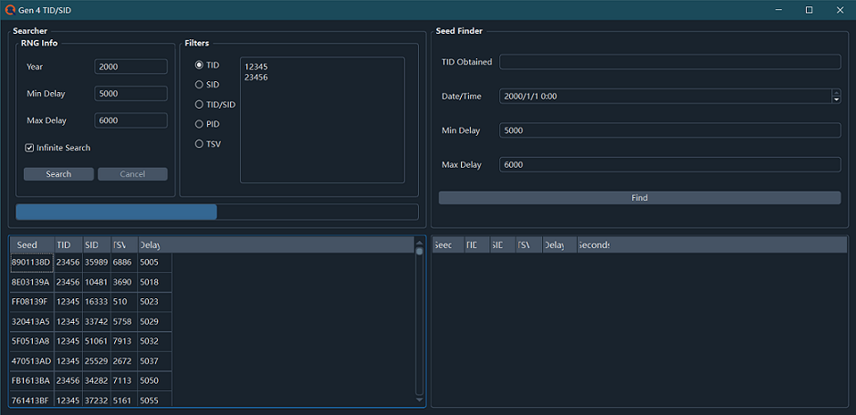This screenshot has width=856, height=415.
Task: Select the TSV filter radio button
Action: [199, 144]
